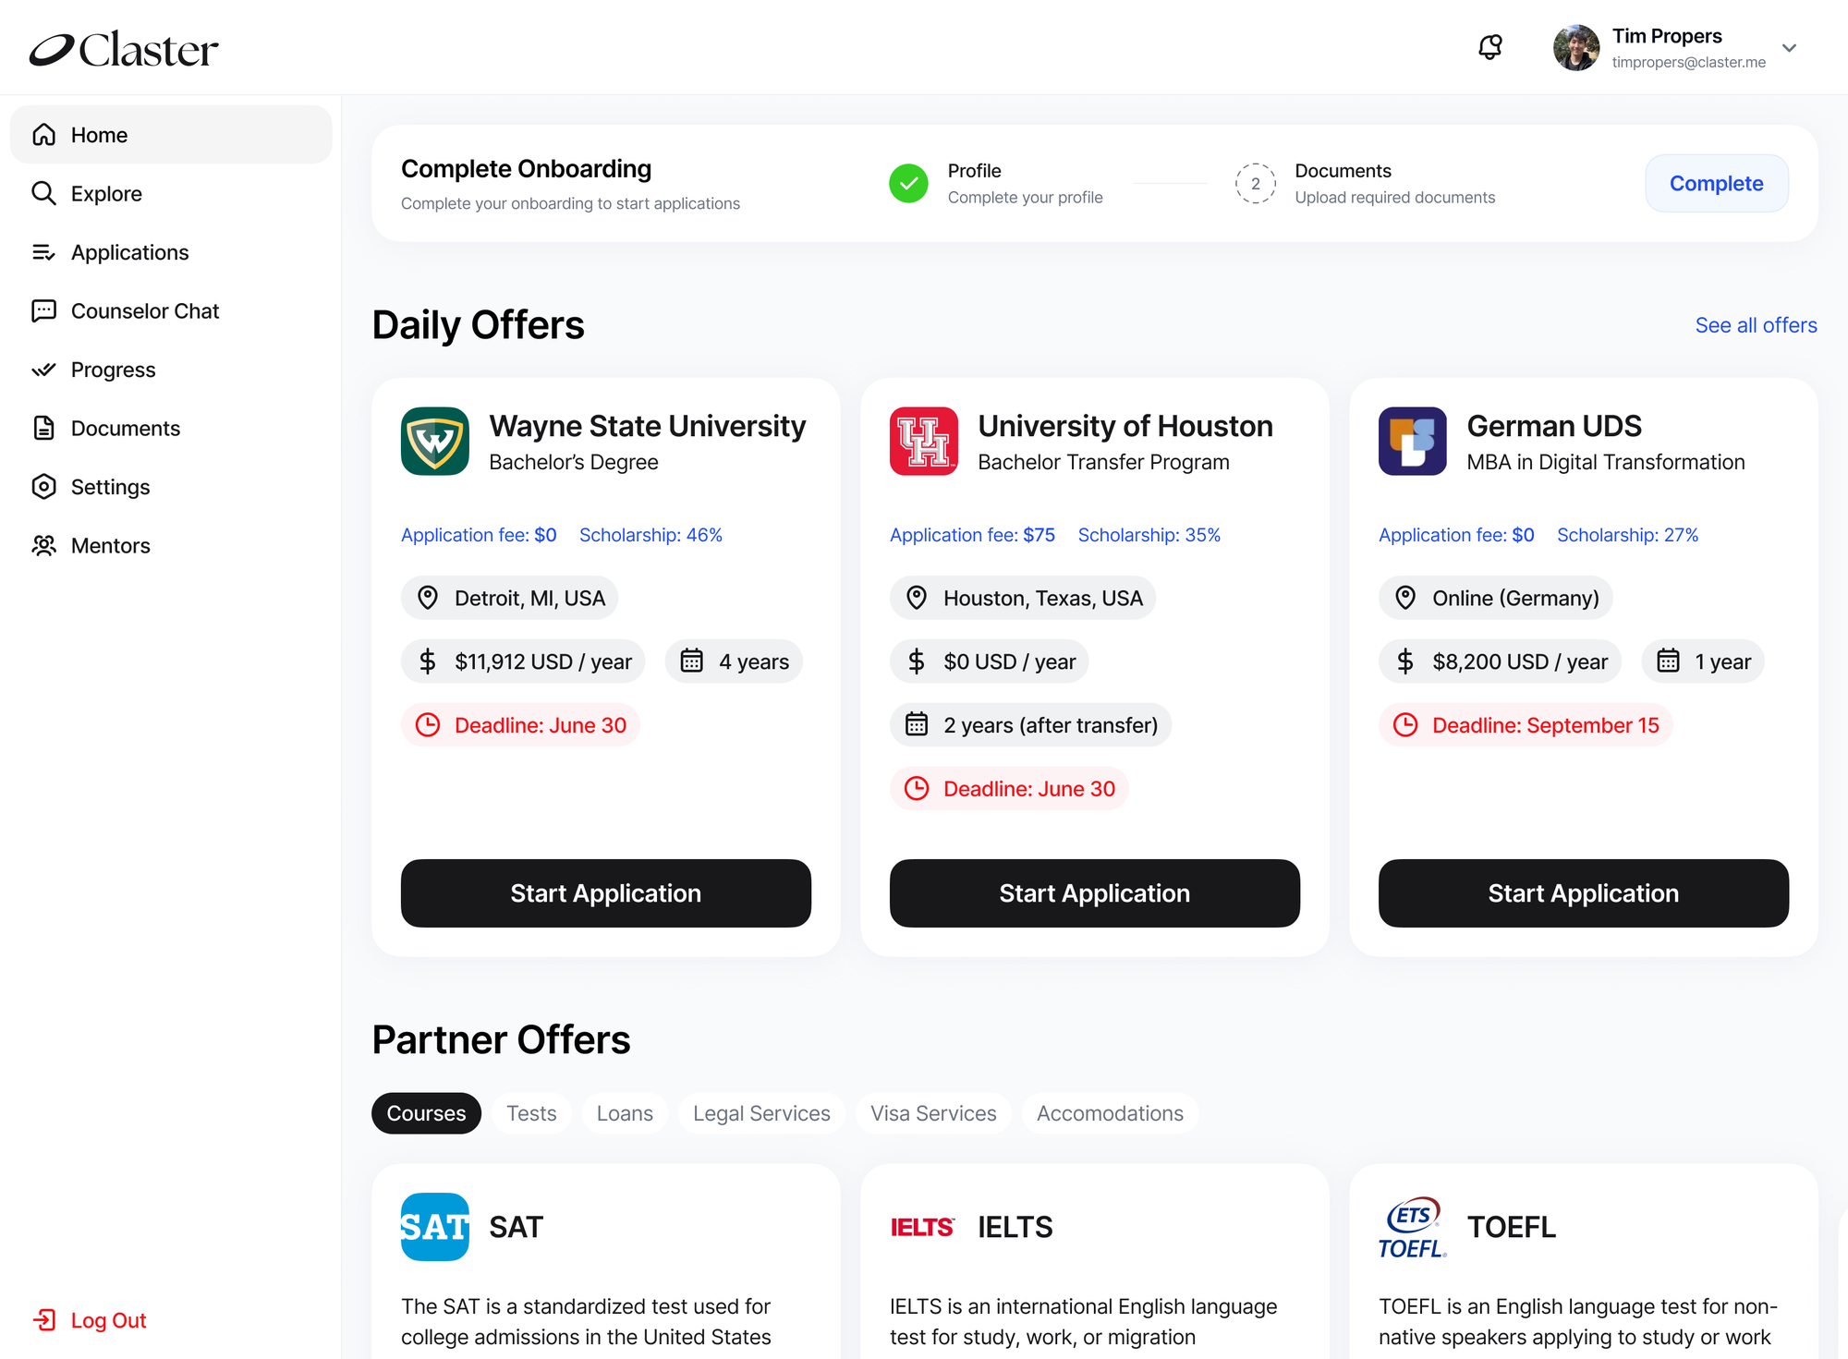Open Counselor Chat from sidebar
This screenshot has height=1359, width=1848.
coord(145,311)
